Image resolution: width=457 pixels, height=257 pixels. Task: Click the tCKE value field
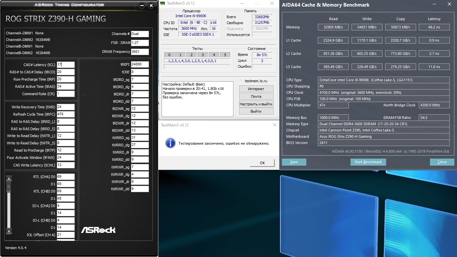click(x=140, y=72)
